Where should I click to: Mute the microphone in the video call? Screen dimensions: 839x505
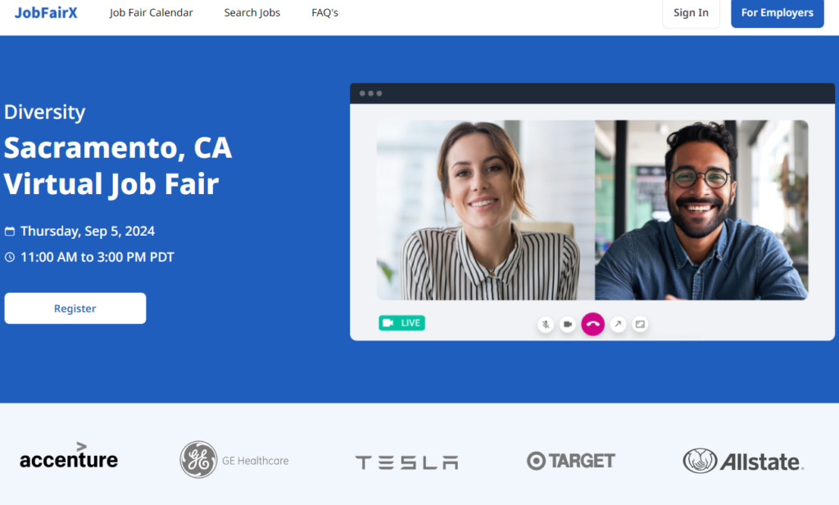[x=545, y=324]
